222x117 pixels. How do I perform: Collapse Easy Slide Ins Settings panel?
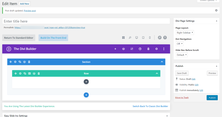pyautogui.click(x=167, y=116)
